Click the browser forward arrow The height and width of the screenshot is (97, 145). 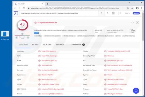tap(19, 8)
